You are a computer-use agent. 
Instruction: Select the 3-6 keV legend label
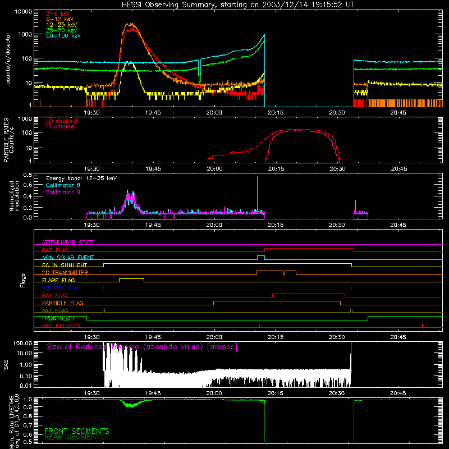[58, 13]
